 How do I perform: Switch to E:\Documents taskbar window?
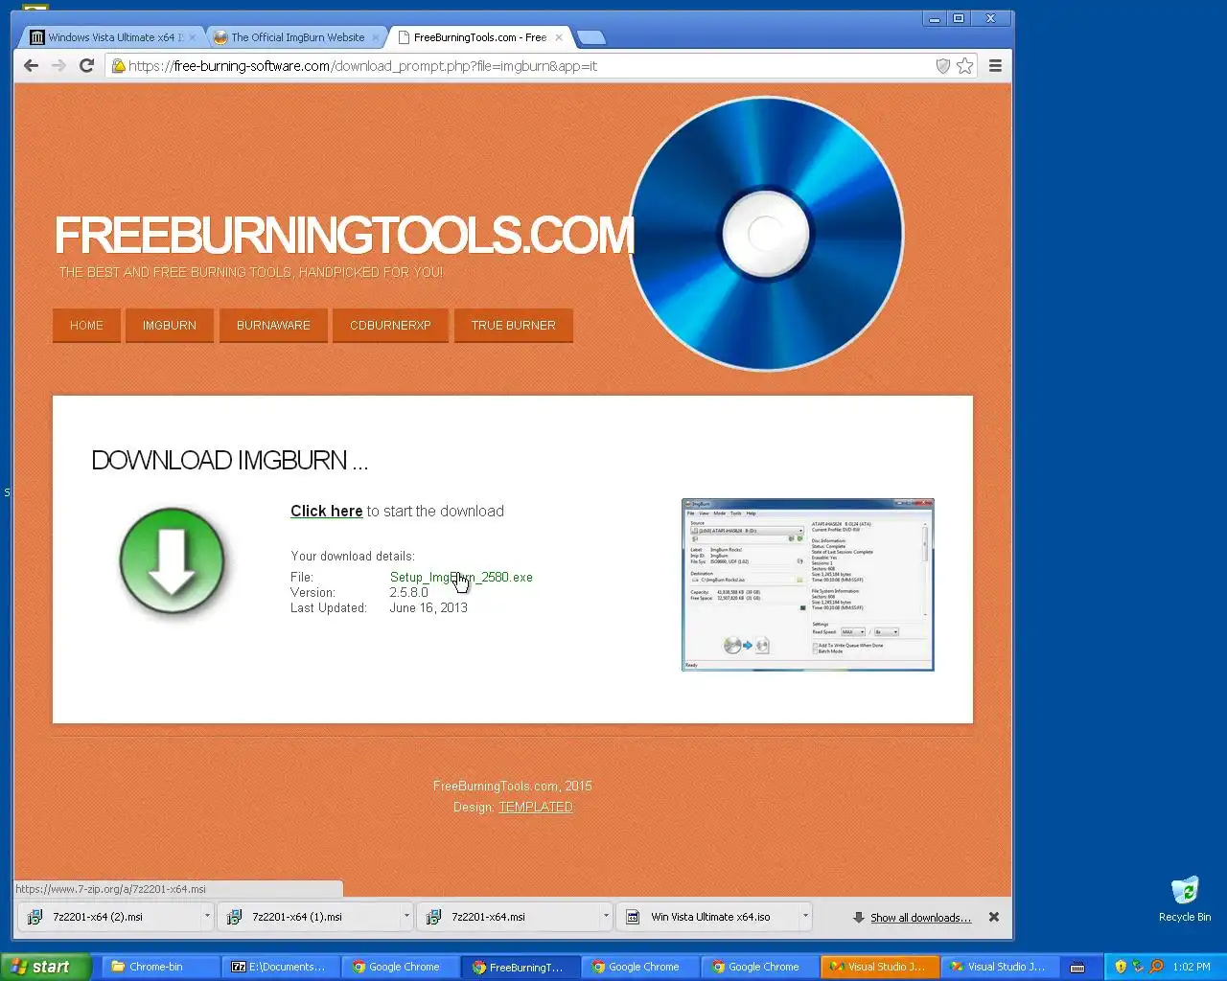(281, 967)
